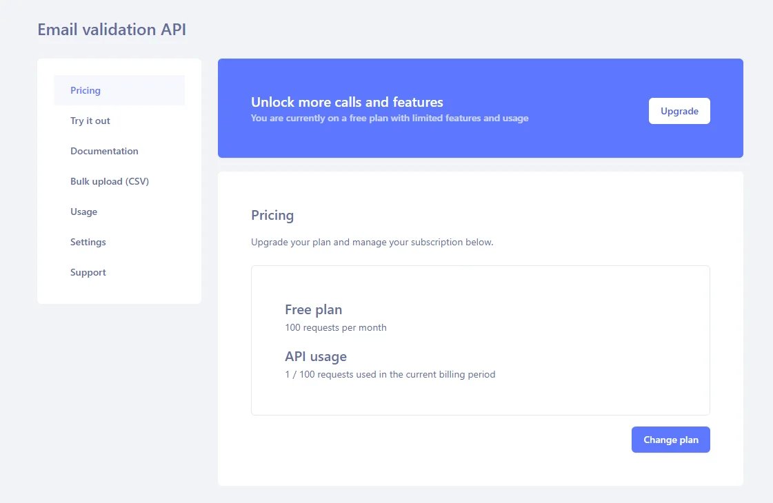
Task: Click the upgrade subscription description text
Action: point(372,242)
